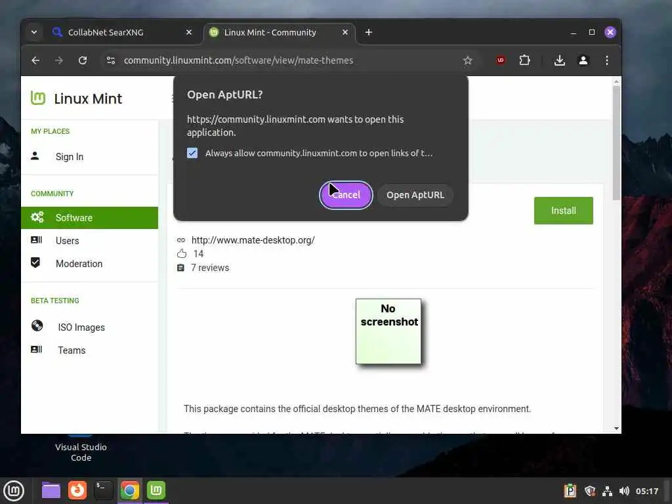Open the Chrome three-dot menu

[607, 60]
